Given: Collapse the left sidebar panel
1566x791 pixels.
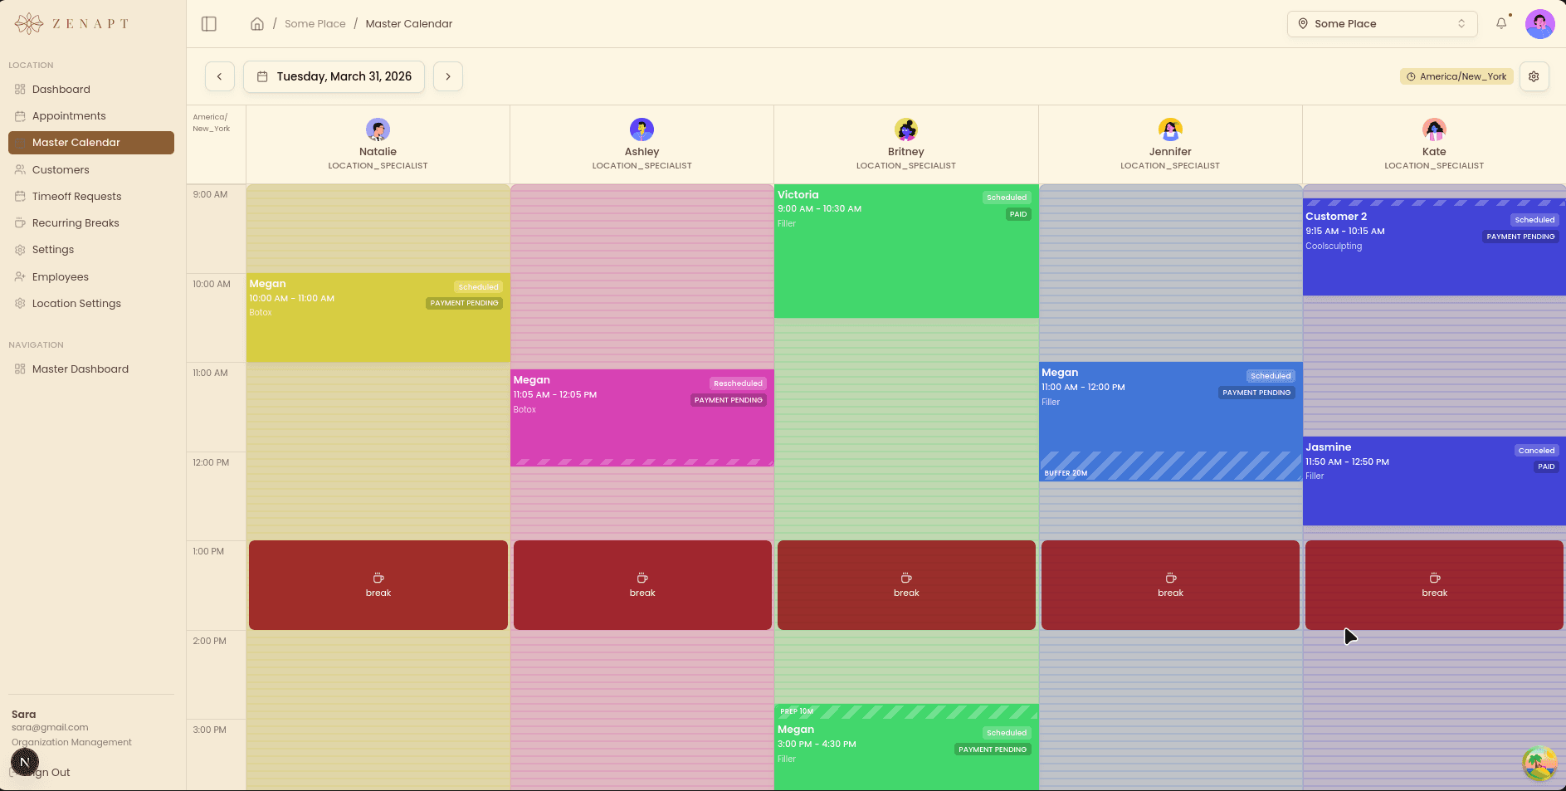Looking at the screenshot, I should [208, 23].
